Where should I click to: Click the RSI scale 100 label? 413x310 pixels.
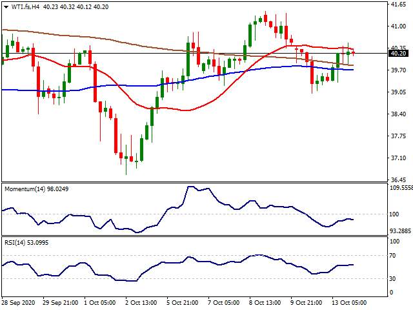394,242
